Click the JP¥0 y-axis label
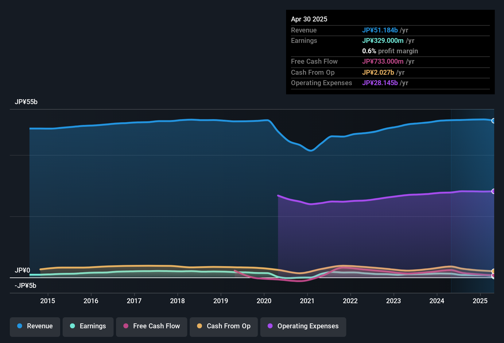Screen dimensions: 504x343 point(22,270)
